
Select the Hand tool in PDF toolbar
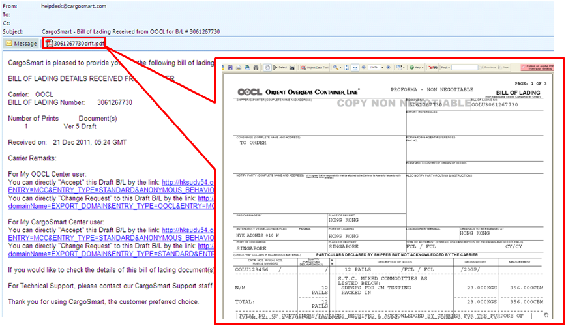(267, 67)
